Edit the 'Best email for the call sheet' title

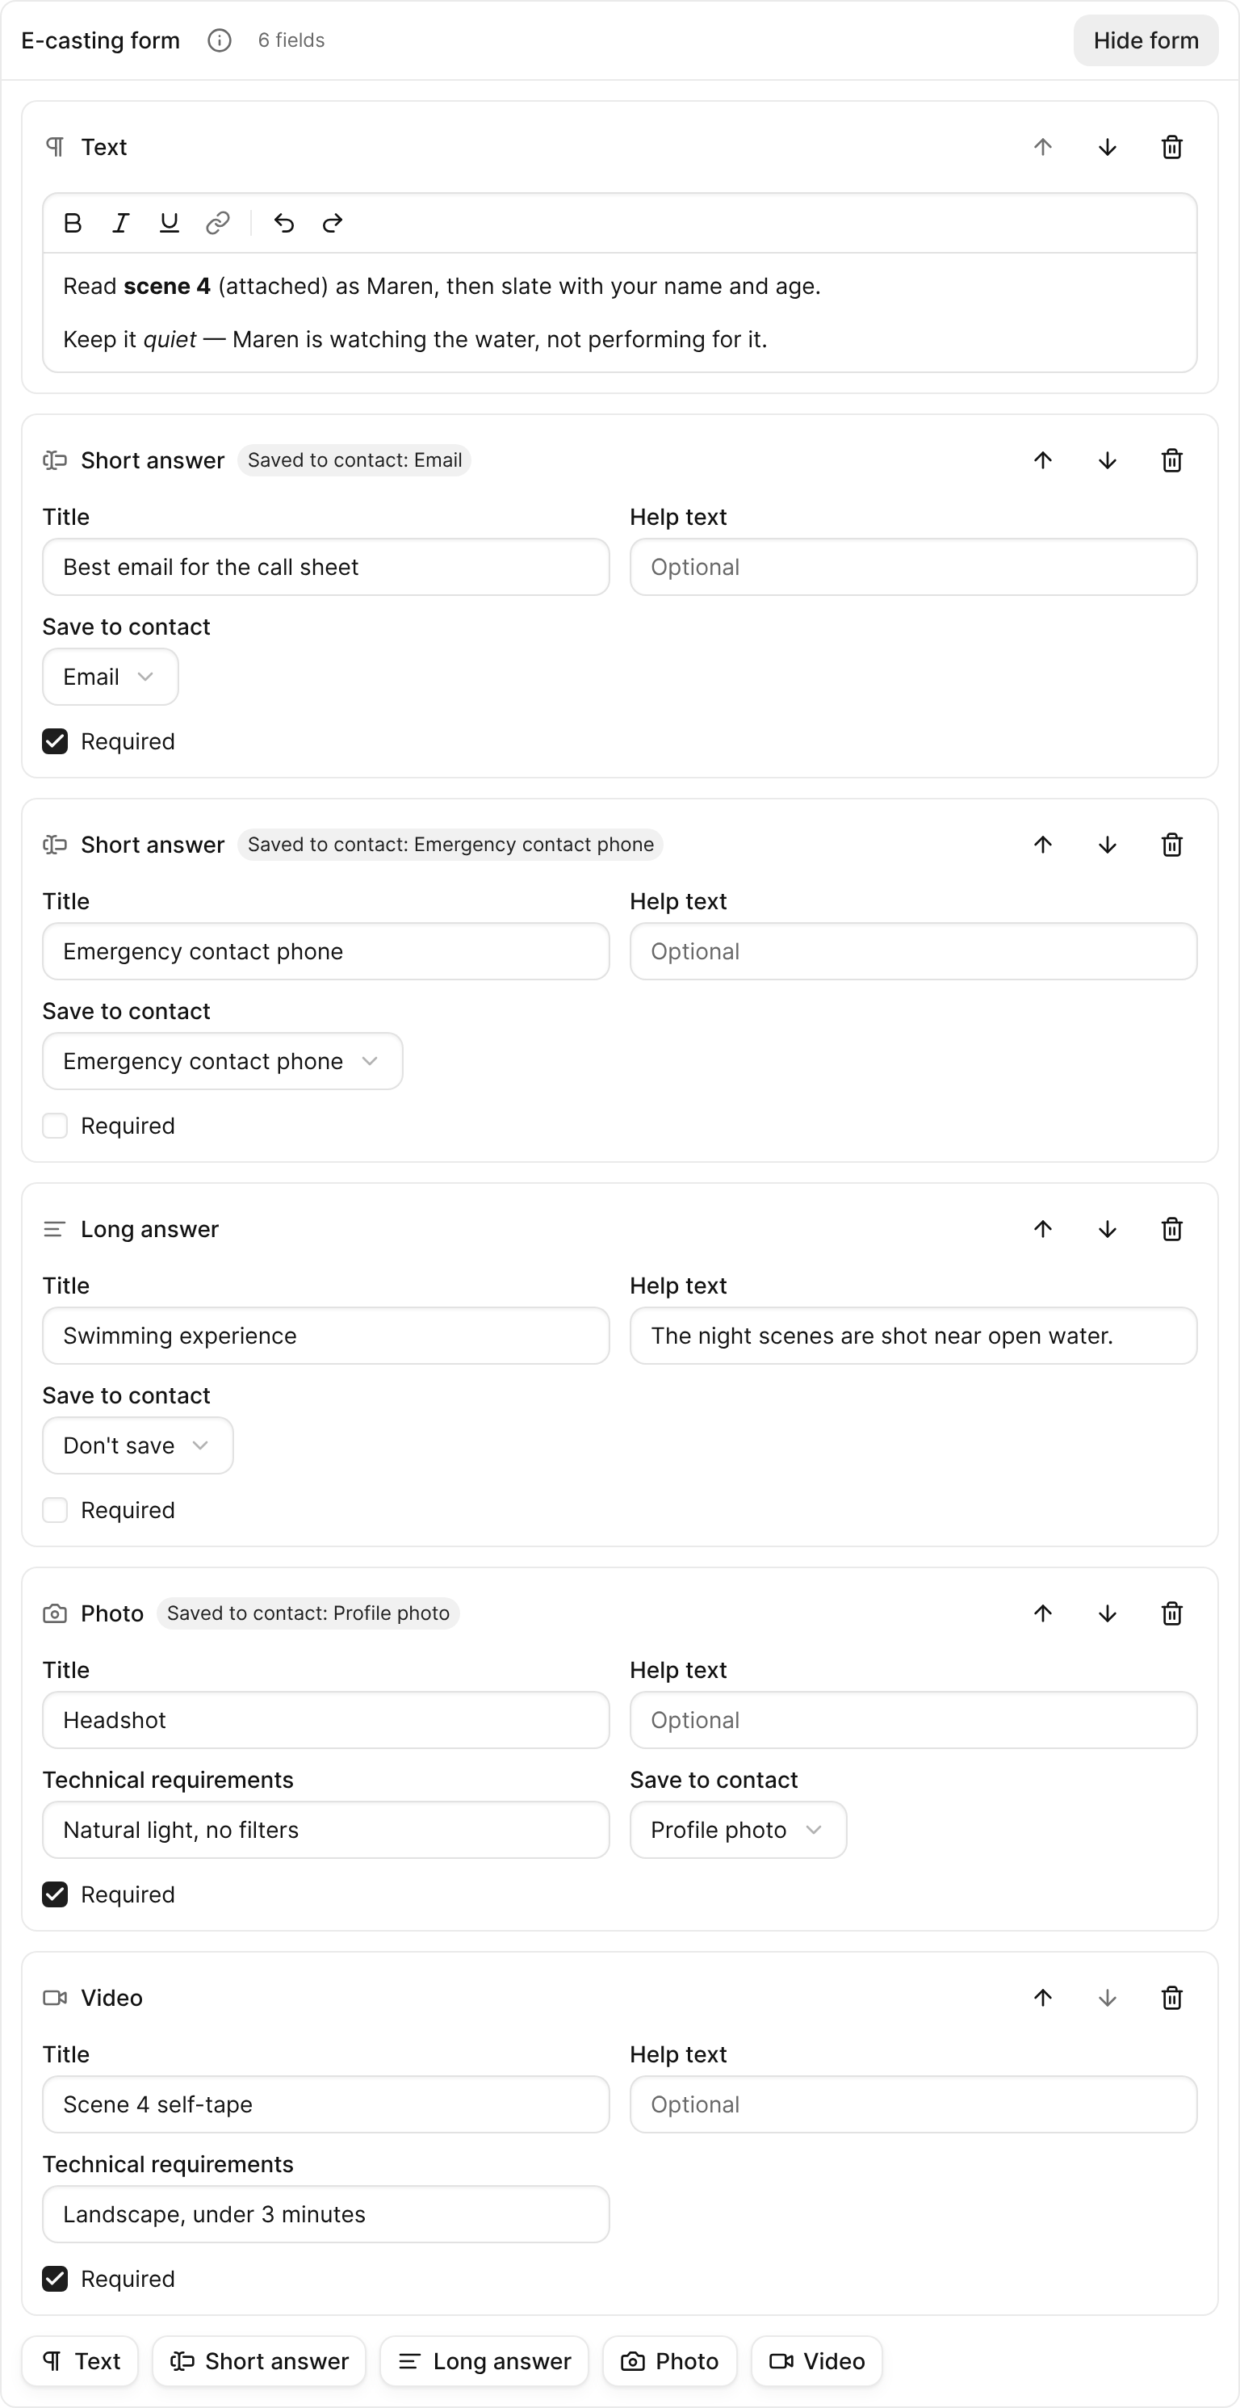coord(326,567)
